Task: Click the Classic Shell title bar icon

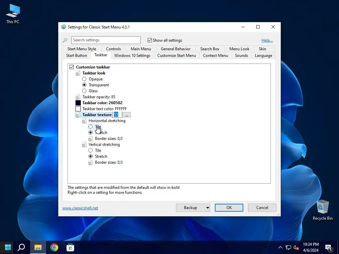Action: pyautogui.click(x=63, y=27)
